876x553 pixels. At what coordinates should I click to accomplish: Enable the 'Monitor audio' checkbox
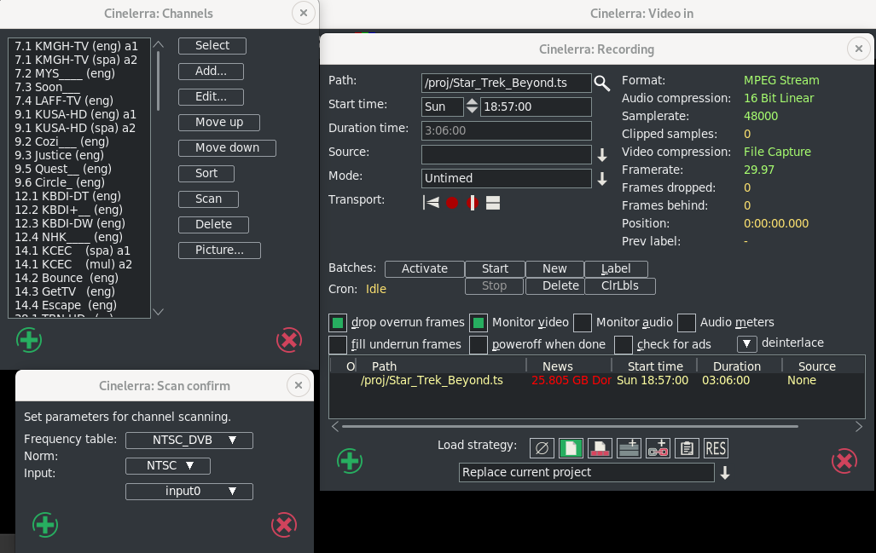coord(583,323)
